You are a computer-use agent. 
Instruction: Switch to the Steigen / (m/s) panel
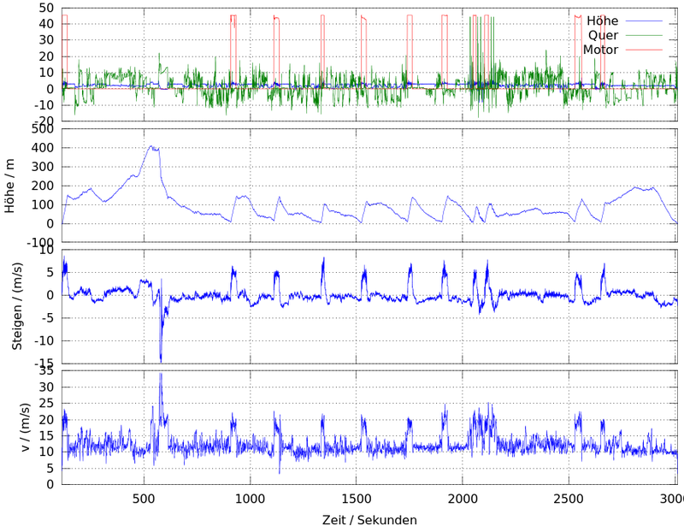[x=342, y=304]
